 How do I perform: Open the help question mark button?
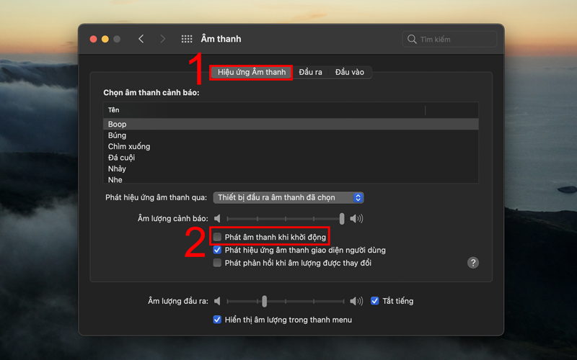pyautogui.click(x=473, y=263)
